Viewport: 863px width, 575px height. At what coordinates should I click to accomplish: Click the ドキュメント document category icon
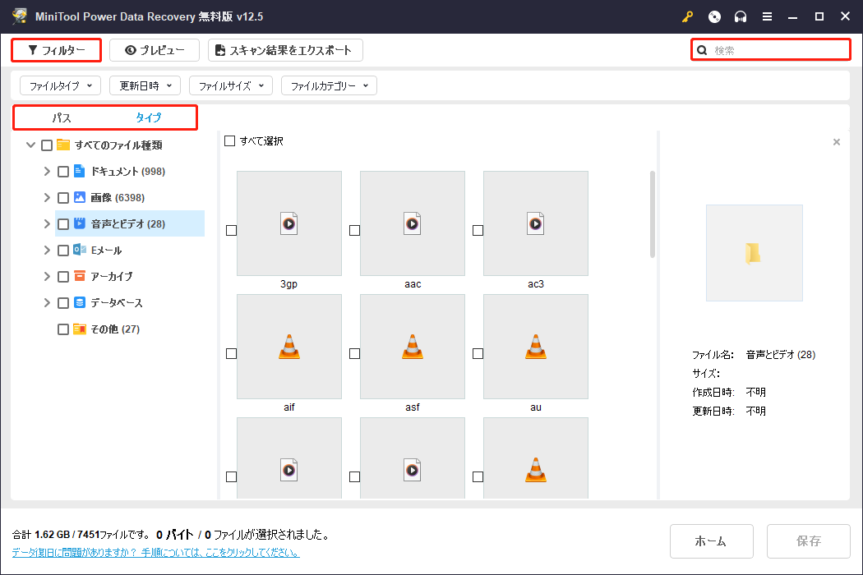[79, 171]
